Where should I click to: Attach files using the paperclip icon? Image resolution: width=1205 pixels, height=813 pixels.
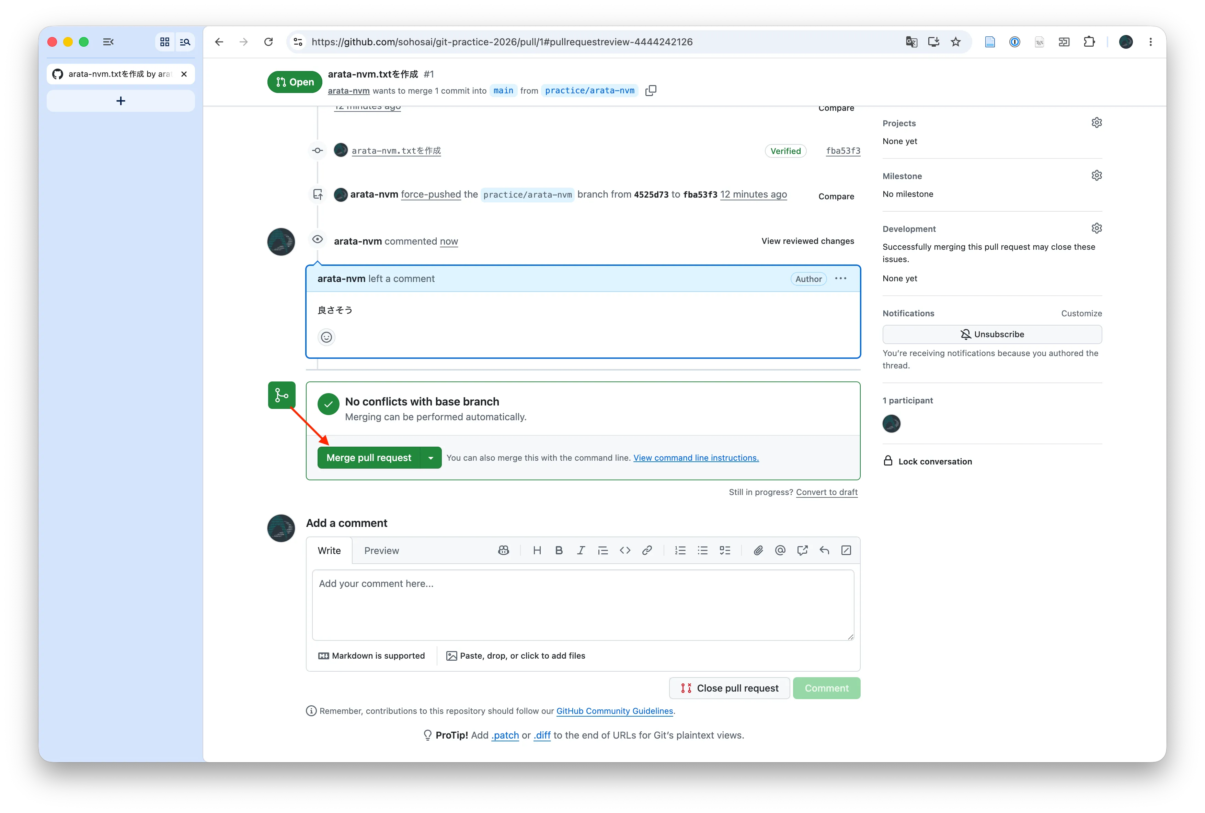coord(758,550)
